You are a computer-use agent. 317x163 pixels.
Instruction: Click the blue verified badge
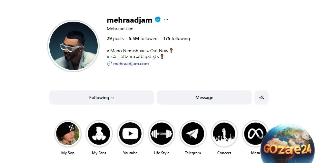click(x=158, y=20)
